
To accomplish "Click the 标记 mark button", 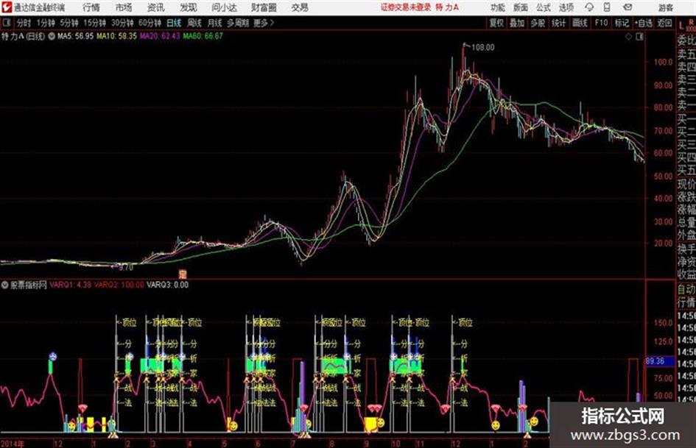I will 622,23.
